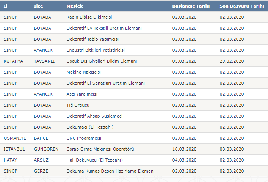Select Çocuk Dış Giysileri Dikim Elemanı
The image size is (268, 182).
click(102, 61)
